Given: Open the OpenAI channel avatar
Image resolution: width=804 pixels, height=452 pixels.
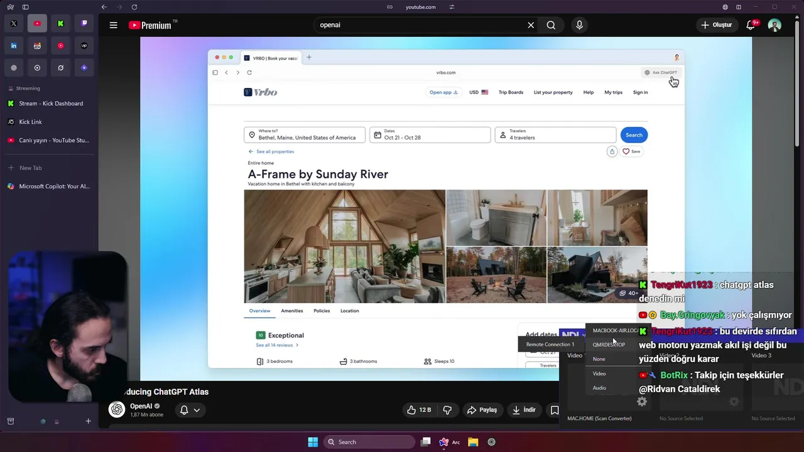Looking at the screenshot, I should tap(117, 410).
